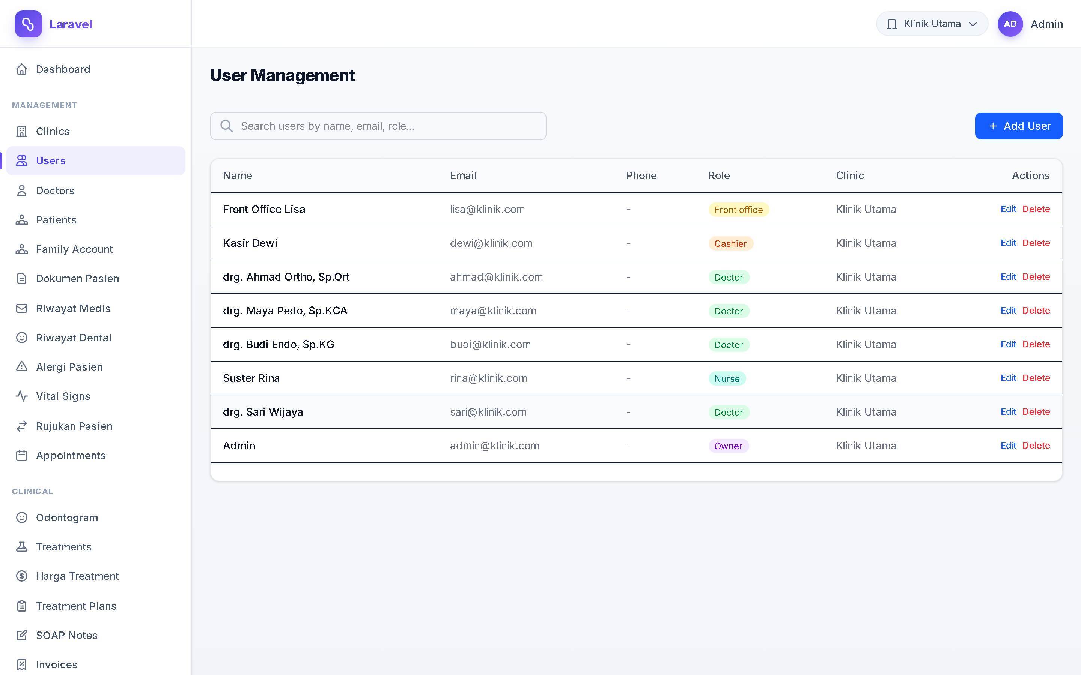Click the Front office role badge

tap(738, 210)
